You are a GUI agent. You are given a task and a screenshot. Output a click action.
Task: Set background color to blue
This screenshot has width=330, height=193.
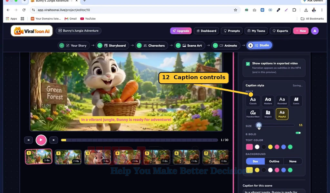[x=284, y=170]
